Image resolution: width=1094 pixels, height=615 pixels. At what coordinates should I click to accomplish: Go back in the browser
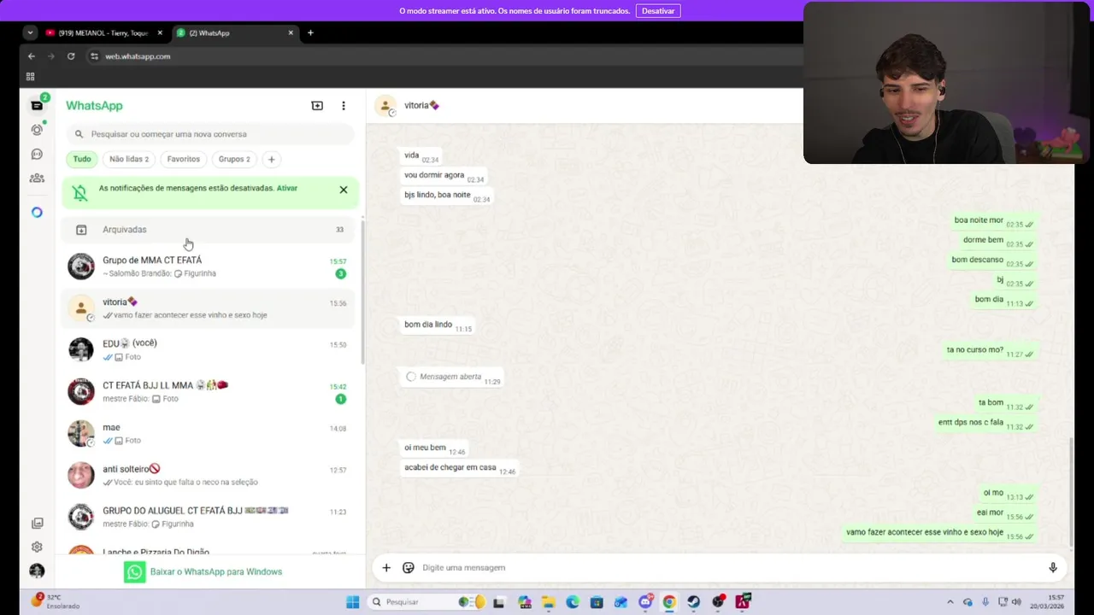[x=32, y=56]
